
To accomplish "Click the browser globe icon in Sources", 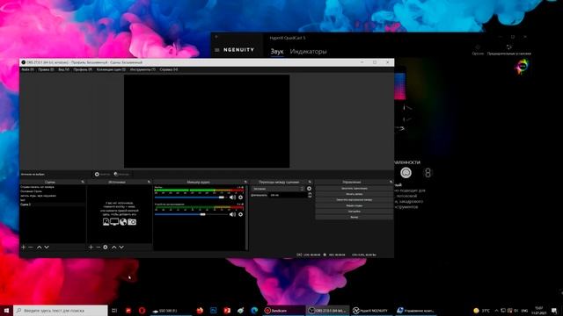I will 123,222.
